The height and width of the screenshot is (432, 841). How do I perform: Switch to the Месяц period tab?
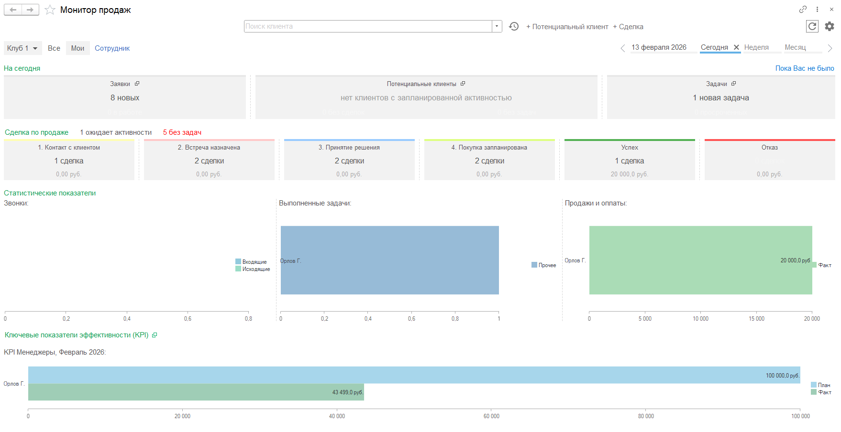click(x=795, y=47)
